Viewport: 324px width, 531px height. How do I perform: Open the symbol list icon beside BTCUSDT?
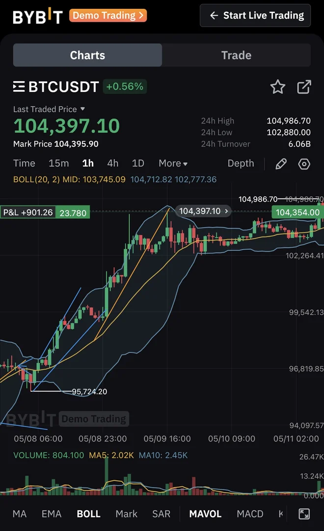(19, 87)
